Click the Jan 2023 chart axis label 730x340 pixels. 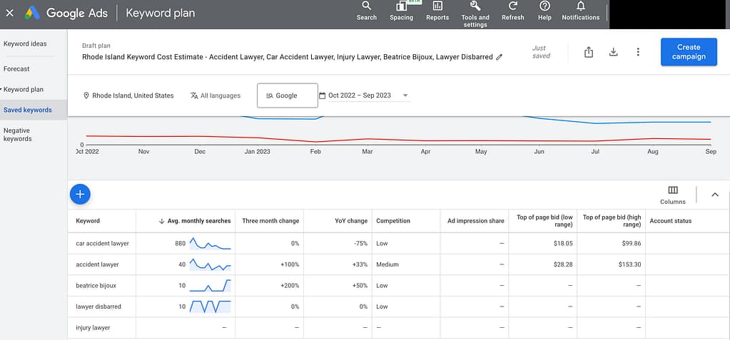click(x=257, y=152)
